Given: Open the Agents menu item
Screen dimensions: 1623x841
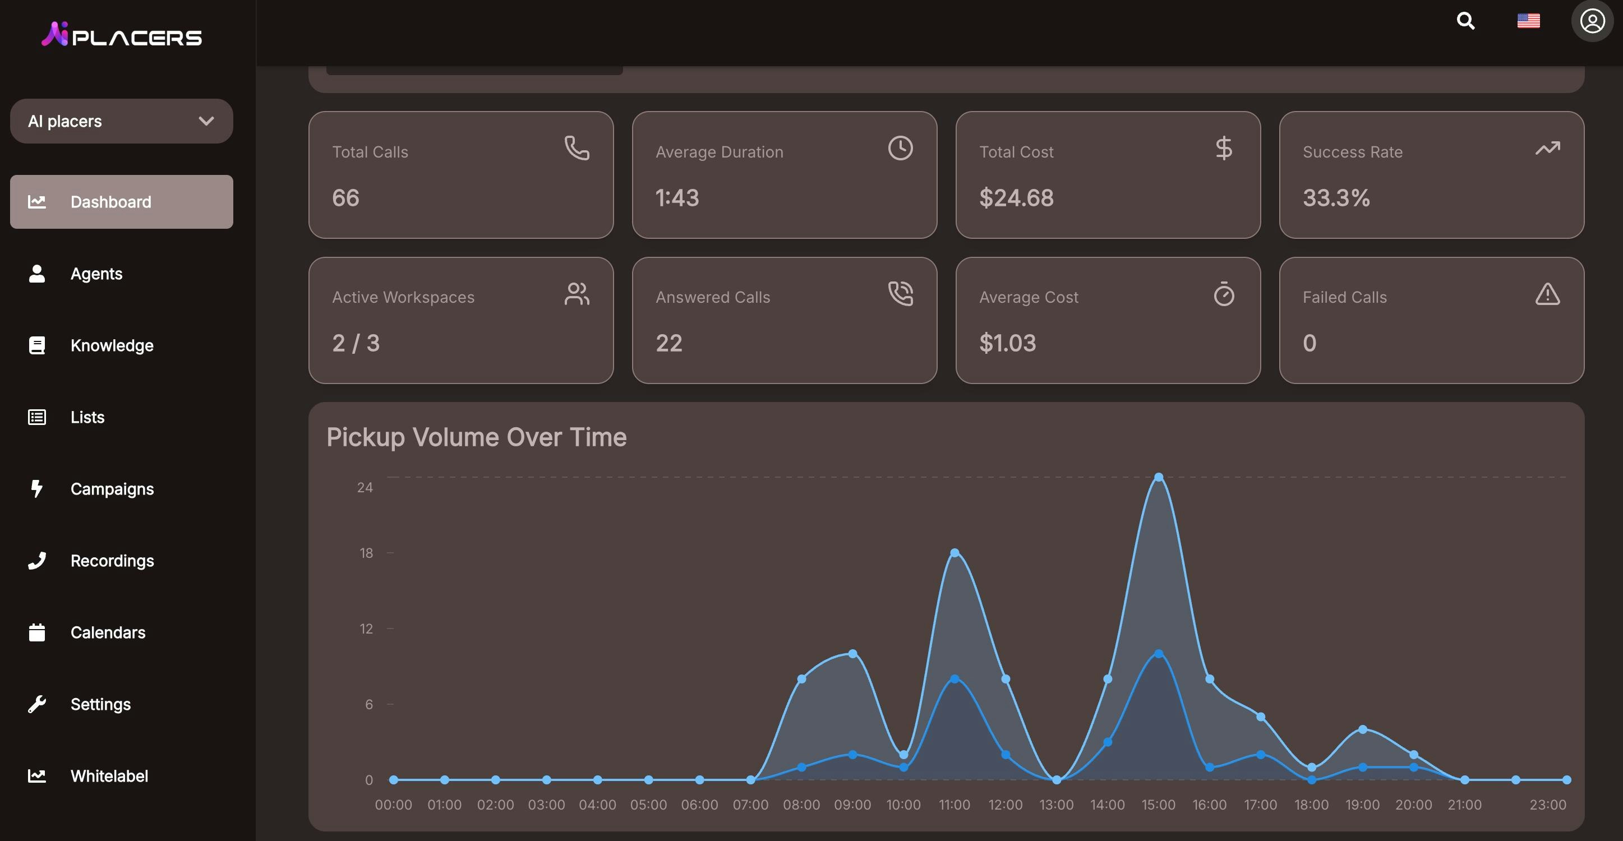Looking at the screenshot, I should coord(96,274).
